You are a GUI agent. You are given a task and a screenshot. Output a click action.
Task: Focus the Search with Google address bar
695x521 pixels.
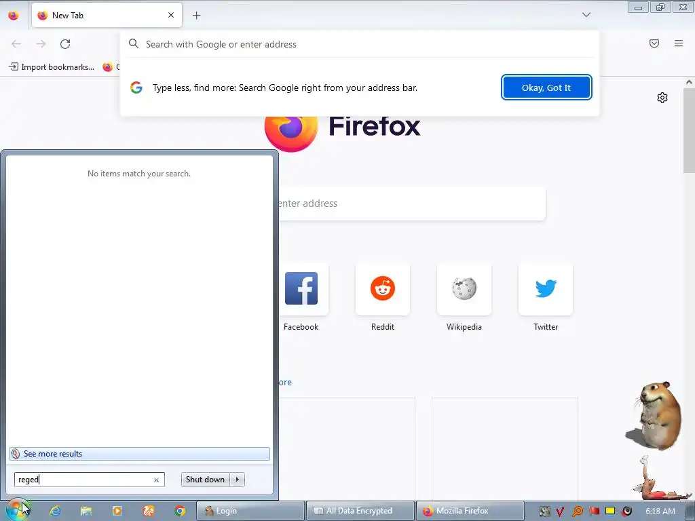coord(360,44)
